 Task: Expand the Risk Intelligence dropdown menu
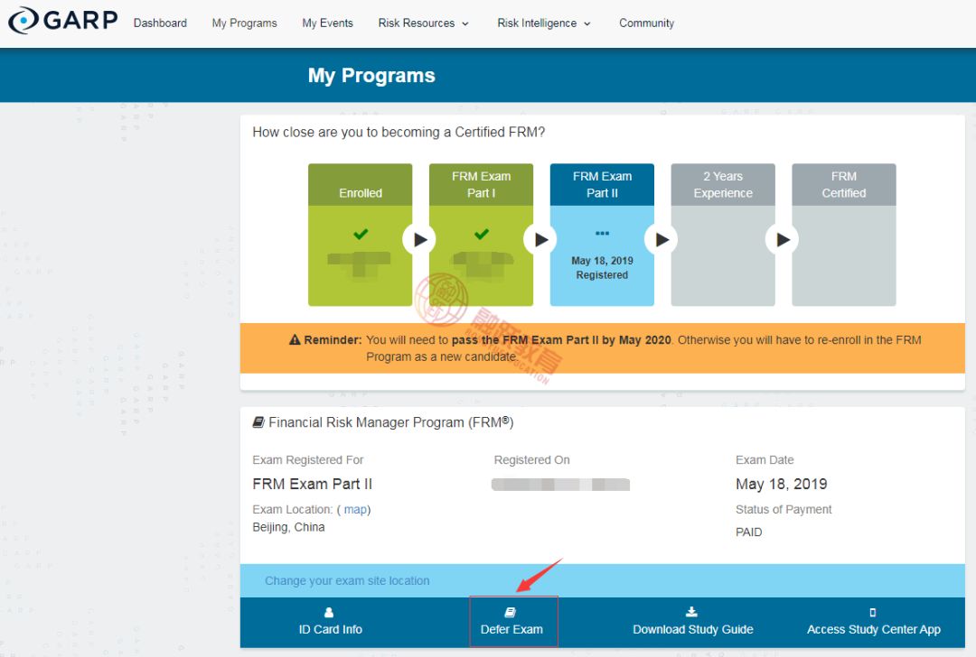coord(543,23)
